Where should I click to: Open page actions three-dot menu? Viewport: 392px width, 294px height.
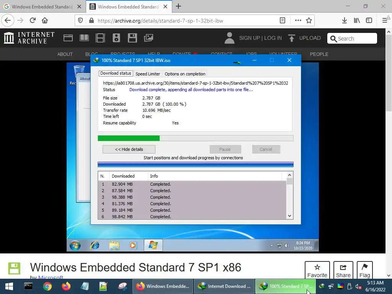coord(298,21)
